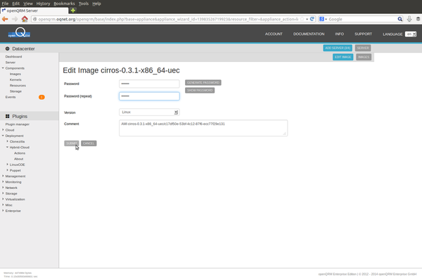Open the Documentation link in header

click(x=309, y=34)
